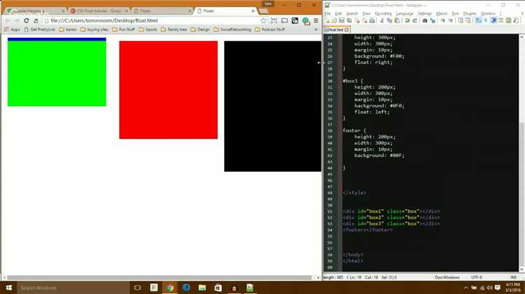
Task: Click the Redo arrow in Notepad++ toolbar
Action: click(x=415, y=20)
